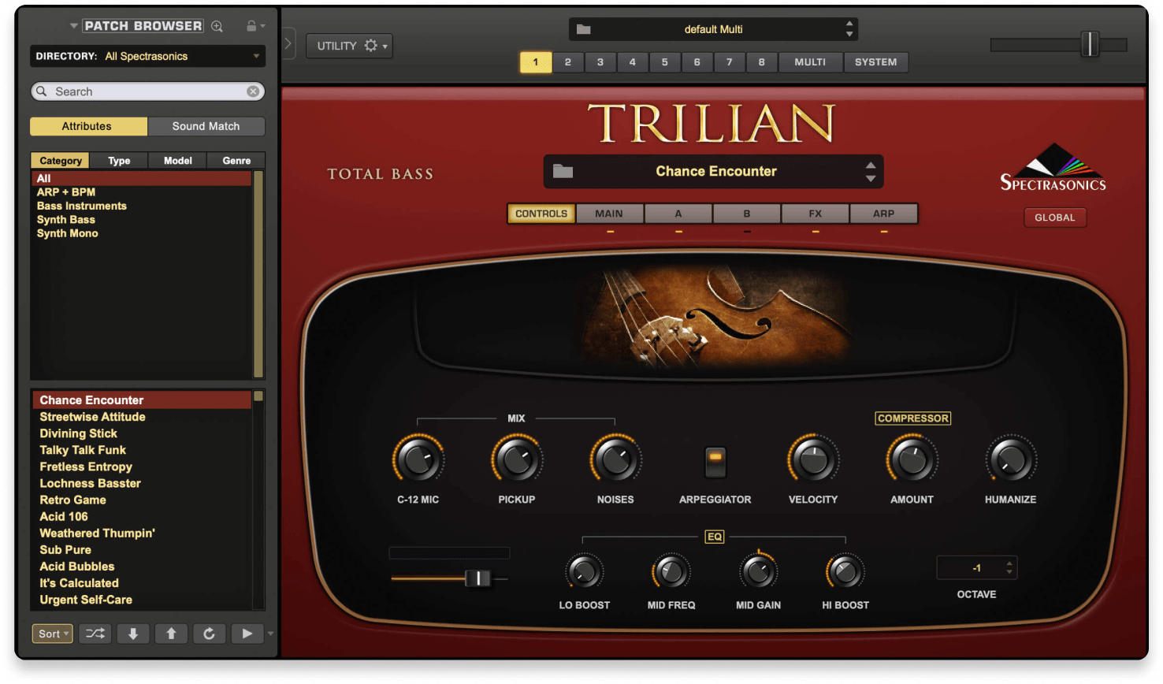Switch to the Sound Match tab
1163x684 pixels.
point(206,126)
